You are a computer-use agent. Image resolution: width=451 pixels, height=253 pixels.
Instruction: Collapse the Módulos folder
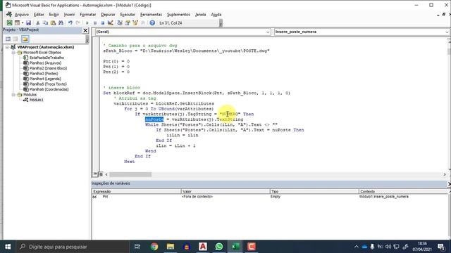pyautogui.click(x=13, y=95)
